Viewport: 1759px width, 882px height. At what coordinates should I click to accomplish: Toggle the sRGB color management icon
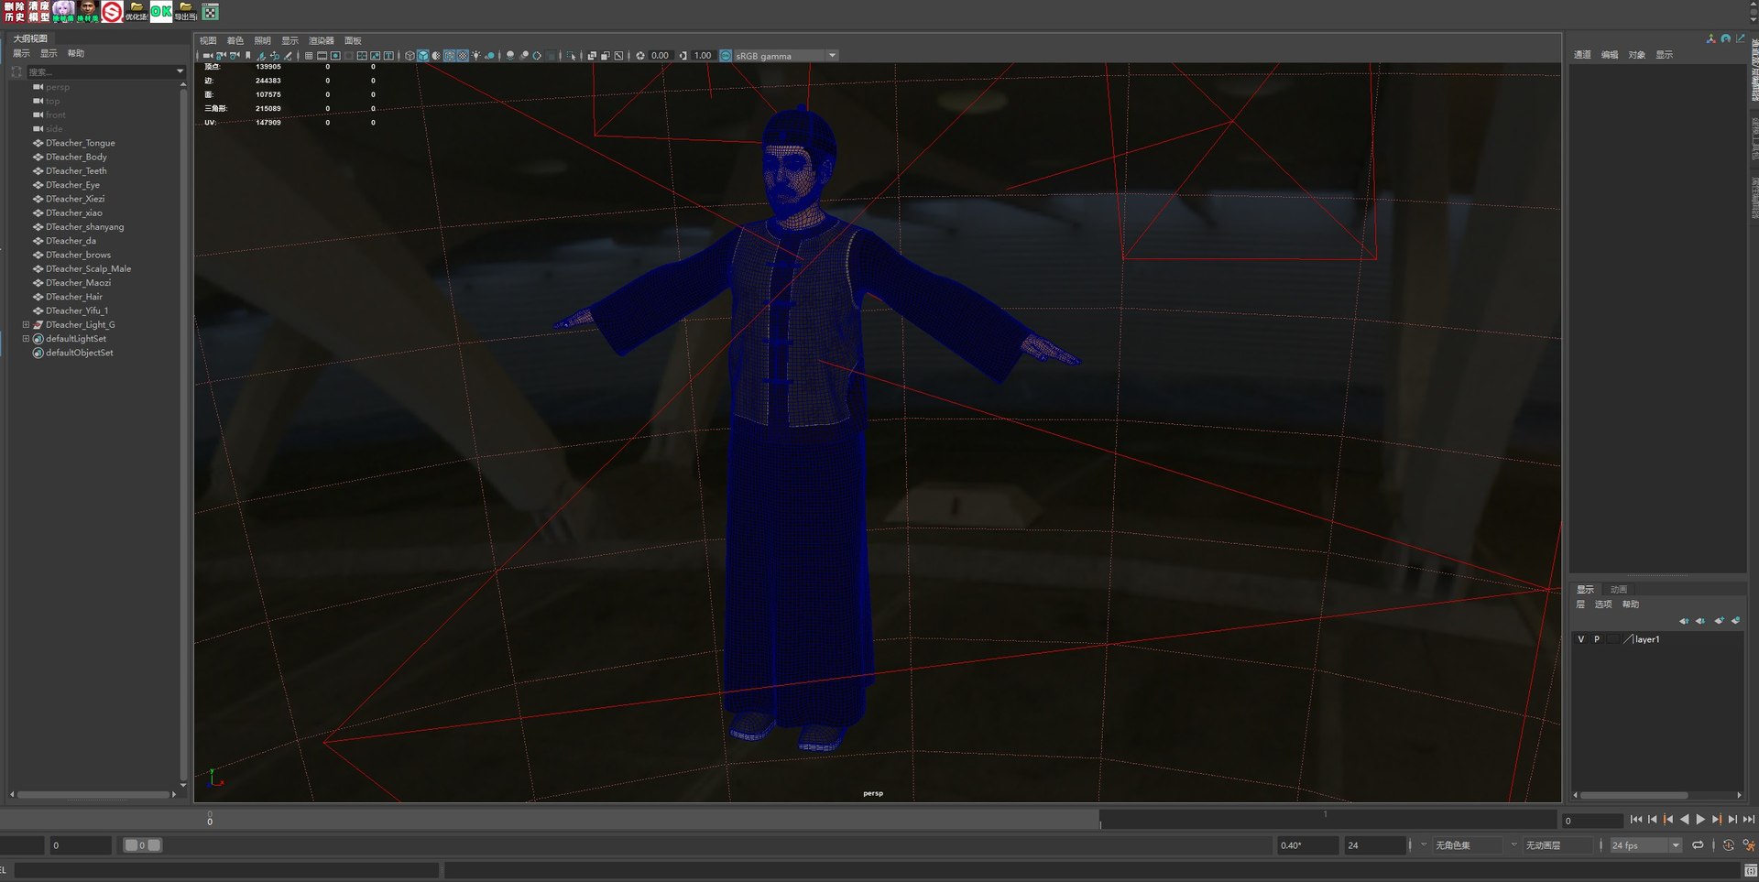point(726,56)
